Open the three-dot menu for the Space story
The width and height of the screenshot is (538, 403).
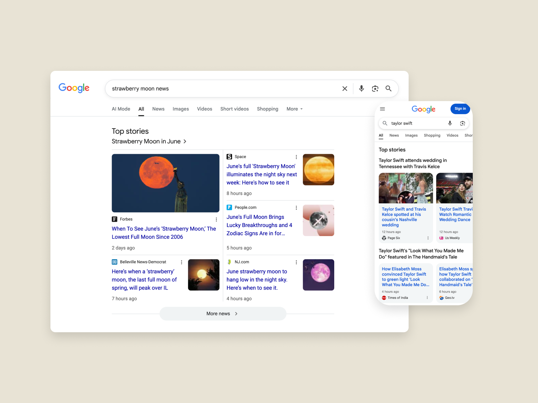[296, 157]
